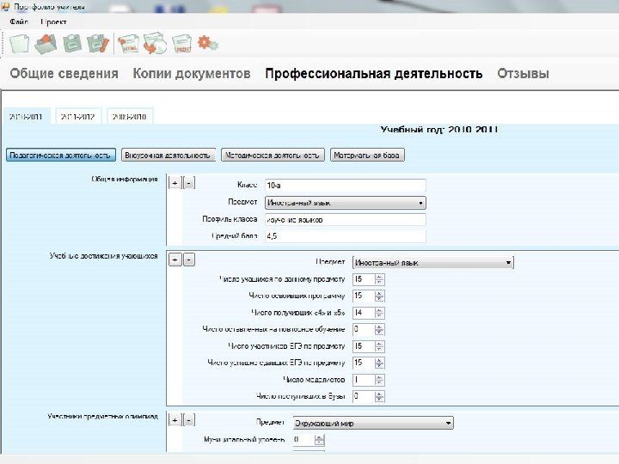Go to the Отзывы section
Image resolution: width=619 pixels, height=464 pixels.
523,73
